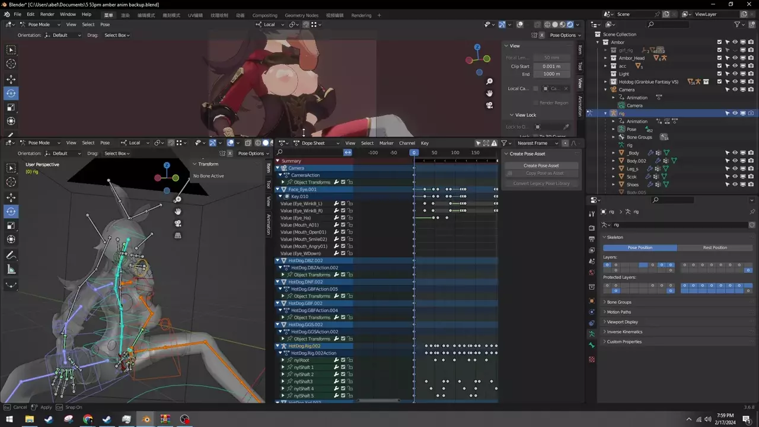Screen dimensions: 759x427
Task: Toggle the Camera collection exclude checkbox
Action: coord(719,90)
